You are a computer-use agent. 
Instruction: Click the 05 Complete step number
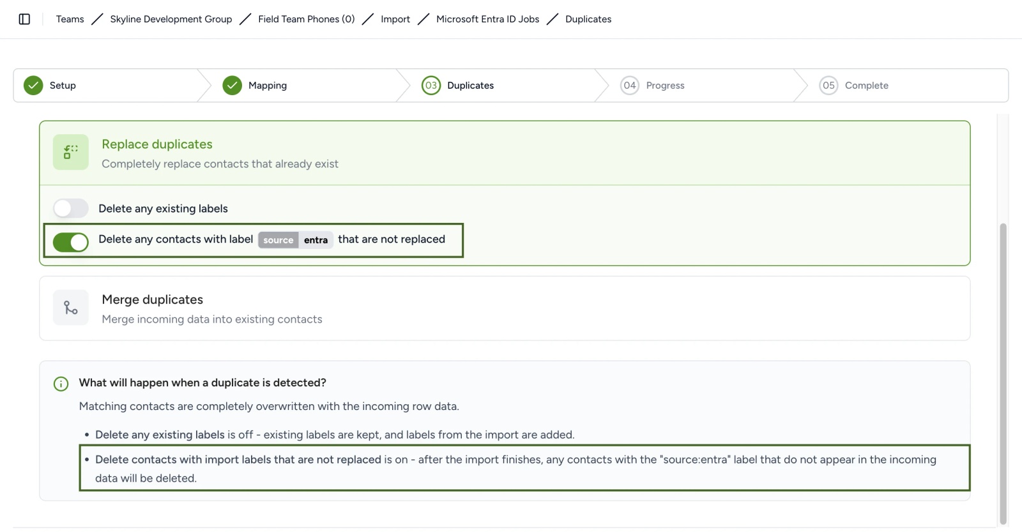pos(828,85)
